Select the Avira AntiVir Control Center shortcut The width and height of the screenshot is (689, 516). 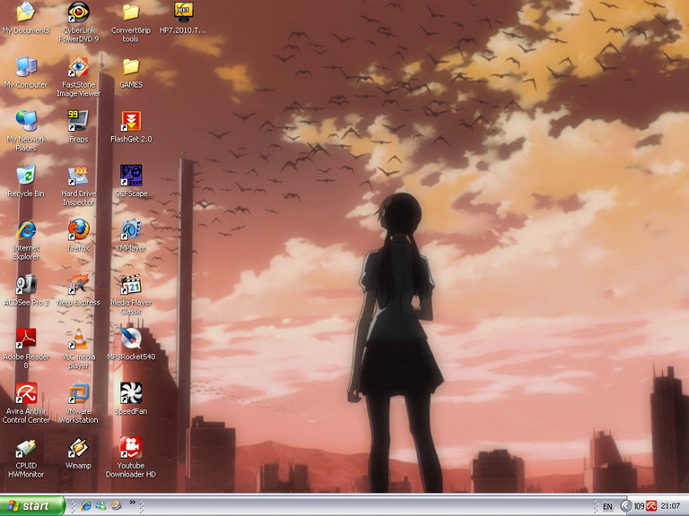26,403
